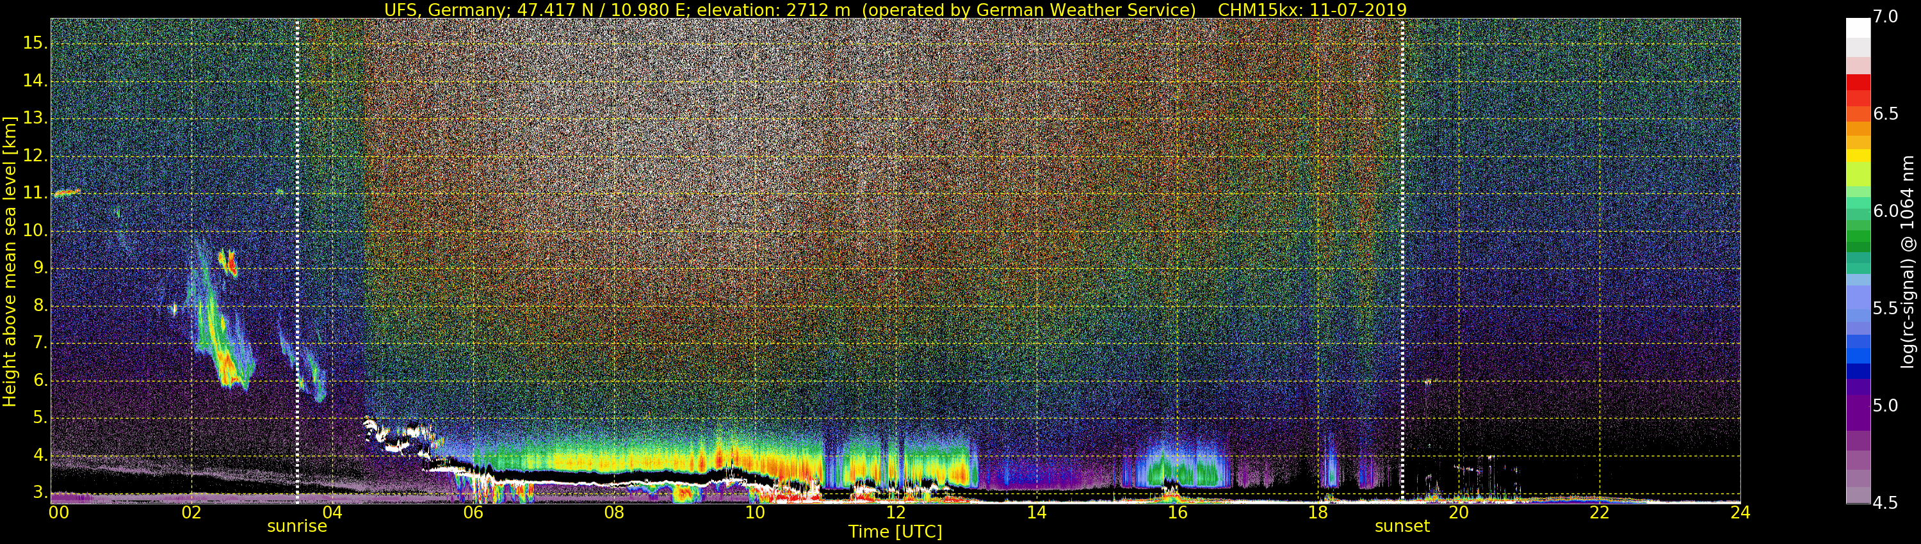Click the '14' time tick label
The height and width of the screenshot is (544, 1921).
pos(1037,513)
